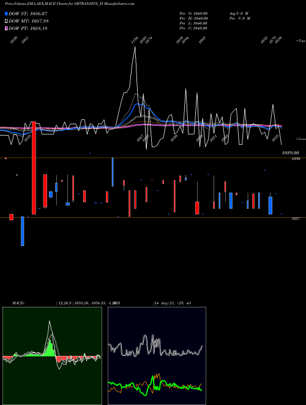This screenshot has width=306, height=405.
Task: Click the '(14 day) 21, +29, -45' ADX values
Action: [x=172, y=303]
